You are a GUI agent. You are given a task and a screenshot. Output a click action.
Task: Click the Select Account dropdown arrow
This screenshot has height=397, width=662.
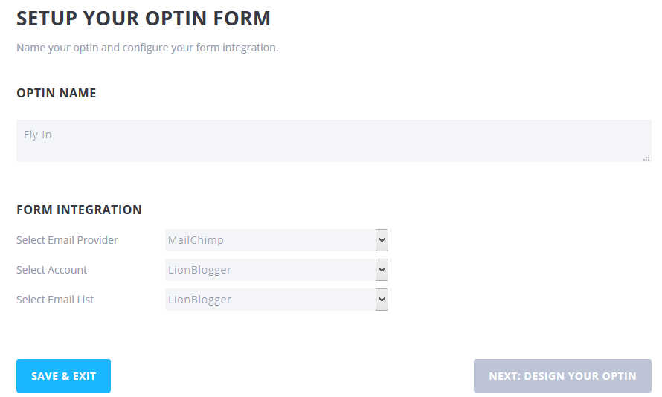click(x=382, y=270)
